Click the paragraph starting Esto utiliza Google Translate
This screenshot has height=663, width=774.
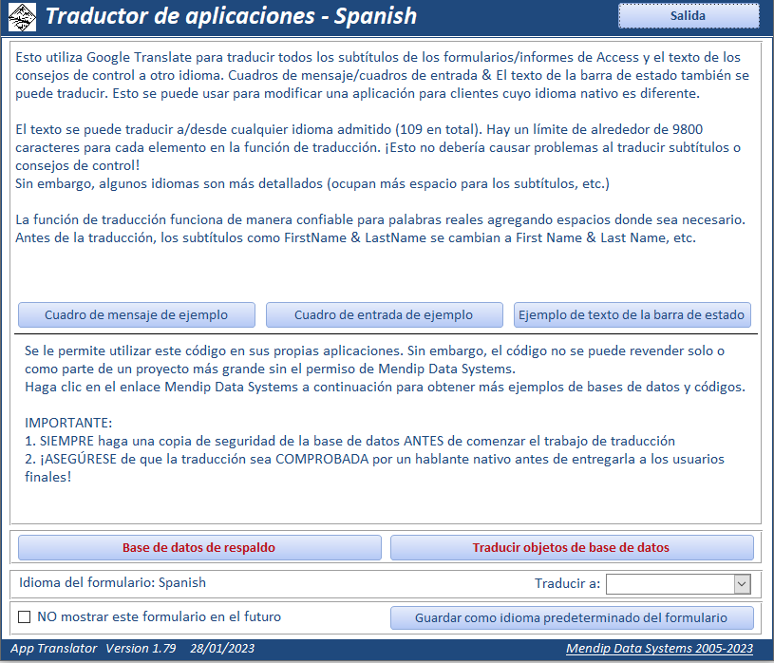(383, 76)
